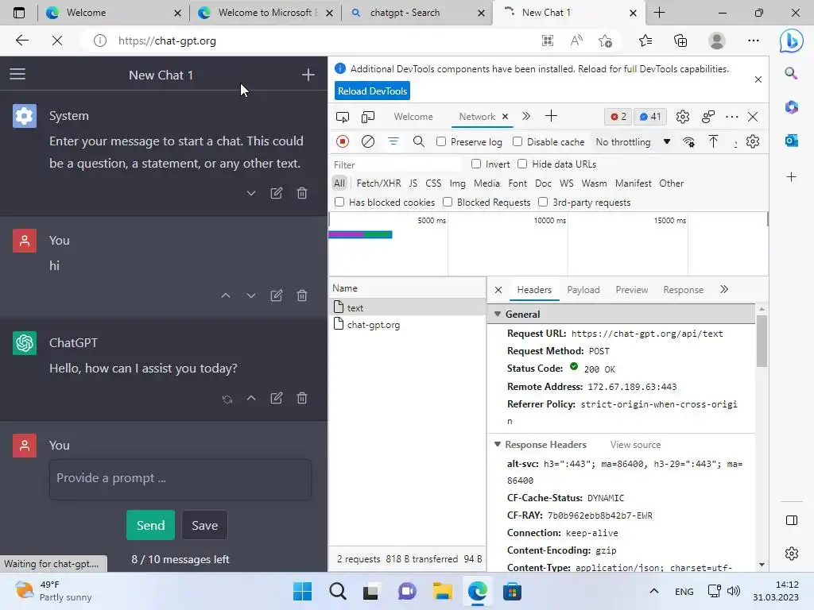Move the 'hi' message up
Screen dimensions: 814x610
point(226,295)
